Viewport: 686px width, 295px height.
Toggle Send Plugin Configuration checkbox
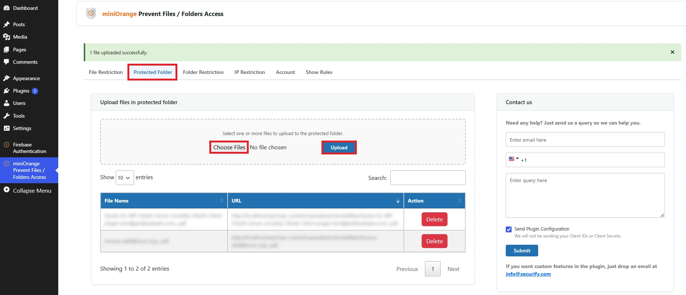pyautogui.click(x=509, y=229)
